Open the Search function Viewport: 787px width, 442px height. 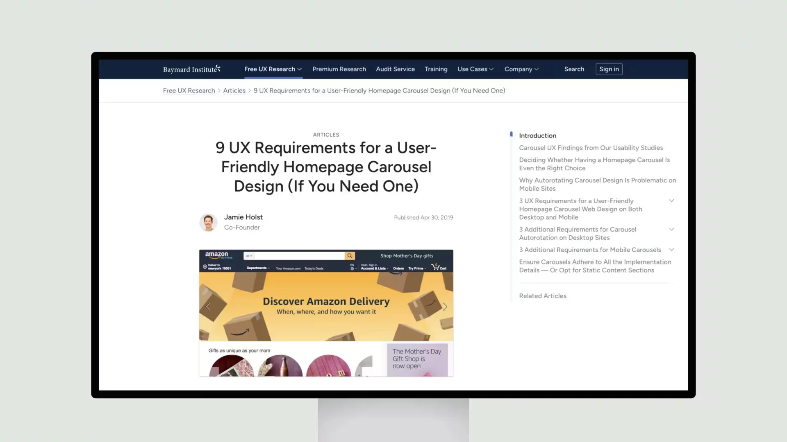click(x=574, y=68)
